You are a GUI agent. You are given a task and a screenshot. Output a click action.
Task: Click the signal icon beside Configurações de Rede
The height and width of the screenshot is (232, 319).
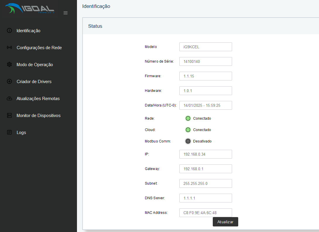click(x=9, y=48)
